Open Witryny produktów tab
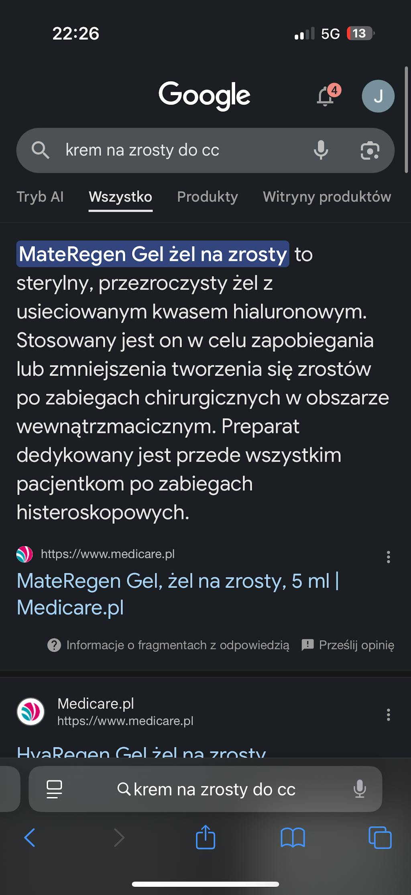This screenshot has width=411, height=895. (x=327, y=197)
